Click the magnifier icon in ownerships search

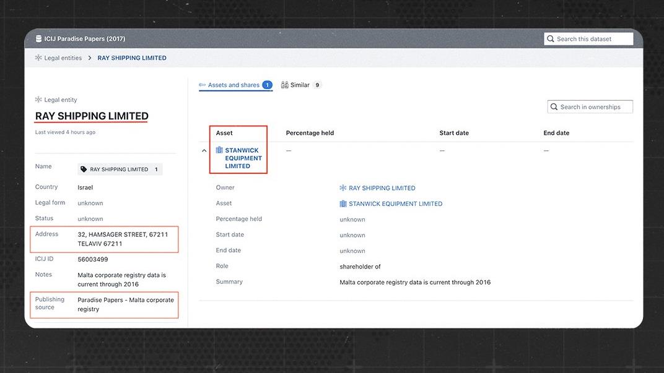tap(554, 107)
